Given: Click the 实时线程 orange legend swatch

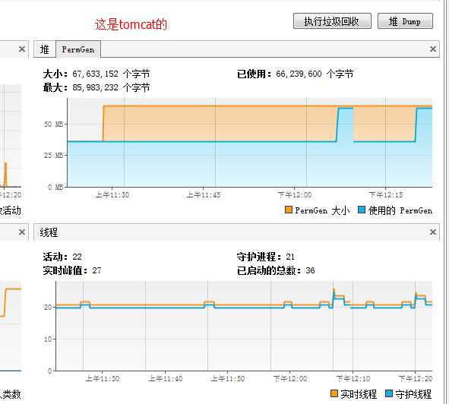Looking at the screenshot, I should point(334,393).
